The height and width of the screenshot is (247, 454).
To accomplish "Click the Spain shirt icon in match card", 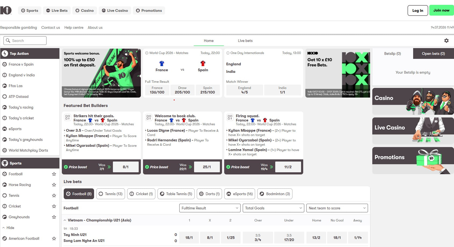I will tap(203, 63).
